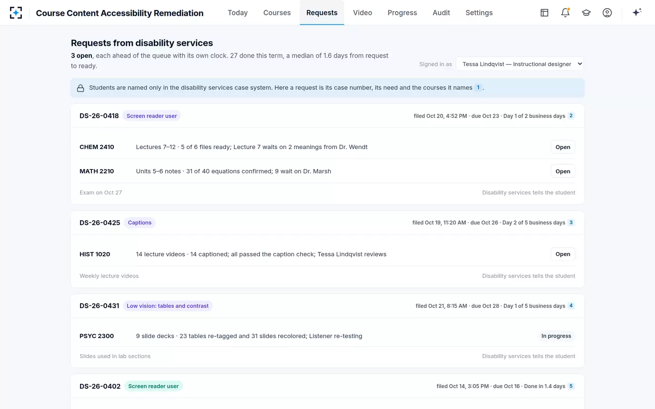Click the Units 5–6 notes description
655x409 pixels.
pos(233,171)
